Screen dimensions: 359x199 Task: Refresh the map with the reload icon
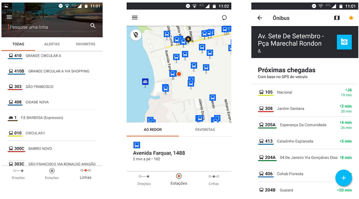point(224,18)
